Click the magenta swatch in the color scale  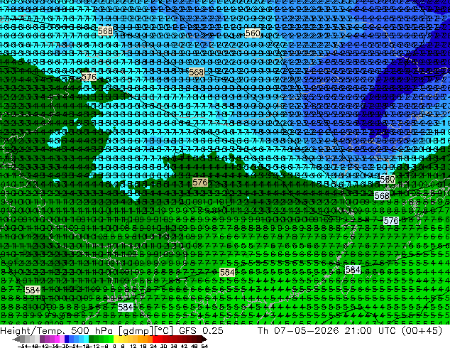coord(57,339)
